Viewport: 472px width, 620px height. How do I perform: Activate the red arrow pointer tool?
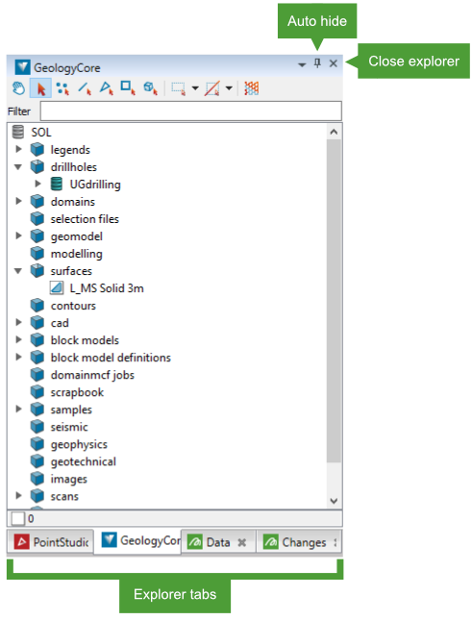pyautogui.click(x=40, y=88)
